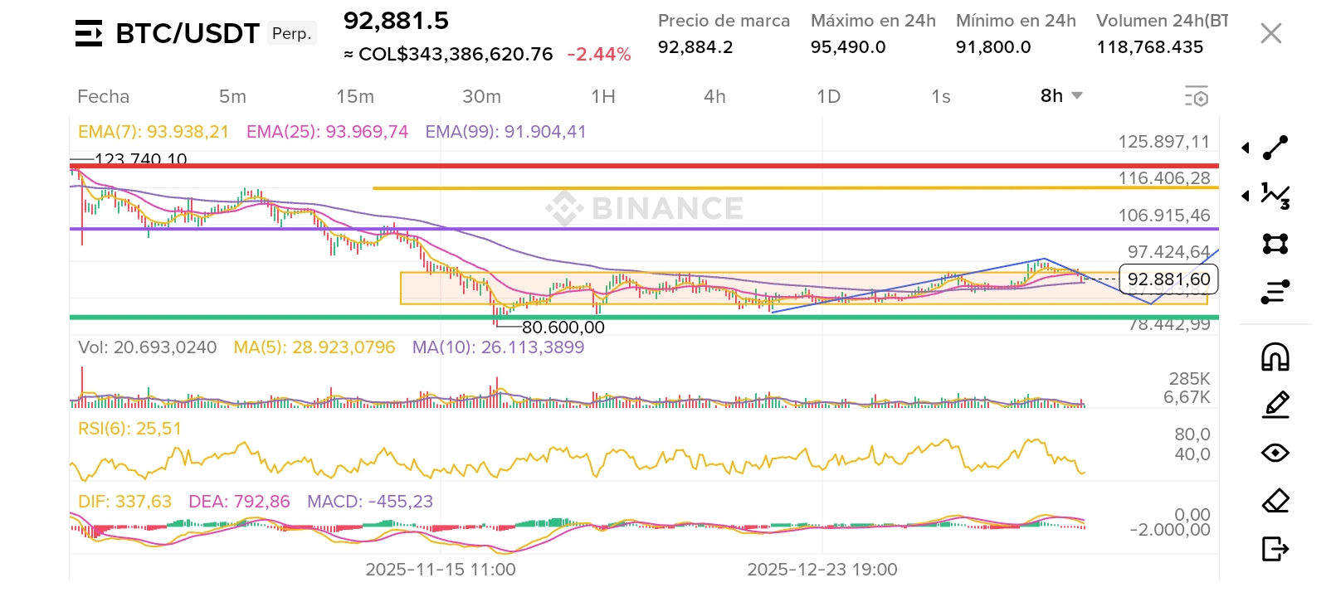Switch to the Fecha chart tab
This screenshot has width=1331, height=597.
point(103,96)
